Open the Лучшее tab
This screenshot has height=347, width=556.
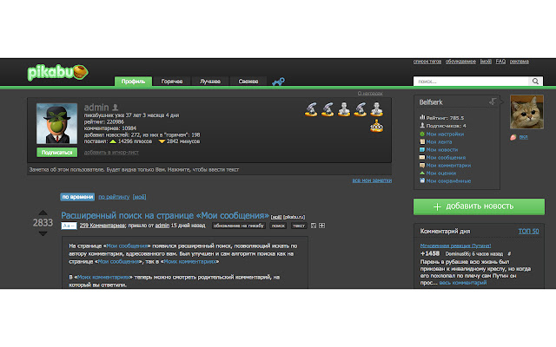[x=210, y=82]
